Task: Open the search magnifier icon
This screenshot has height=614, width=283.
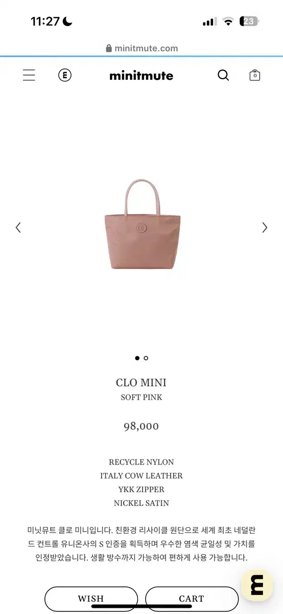Action: pos(223,75)
